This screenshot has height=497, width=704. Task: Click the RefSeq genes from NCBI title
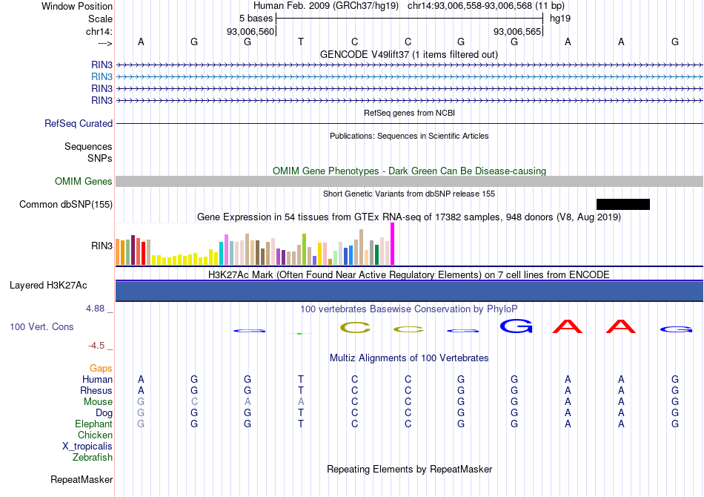[409, 113]
